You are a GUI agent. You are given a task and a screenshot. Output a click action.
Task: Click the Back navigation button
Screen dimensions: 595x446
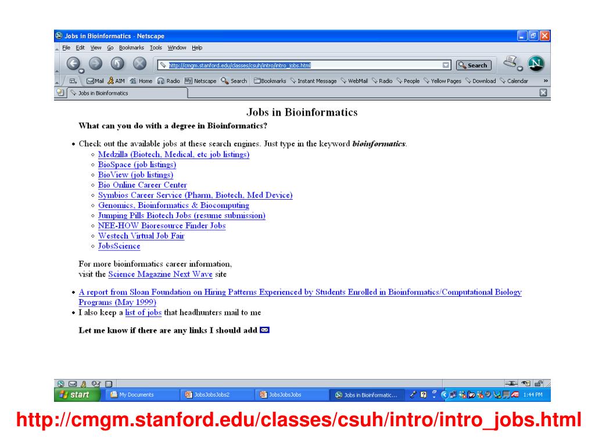73,64
